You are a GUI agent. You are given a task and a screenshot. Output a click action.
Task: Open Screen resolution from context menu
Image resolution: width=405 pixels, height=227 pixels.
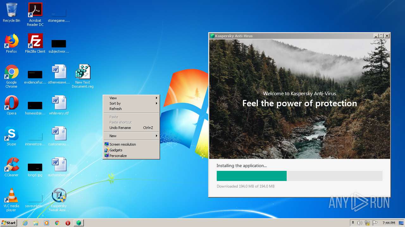click(131, 144)
